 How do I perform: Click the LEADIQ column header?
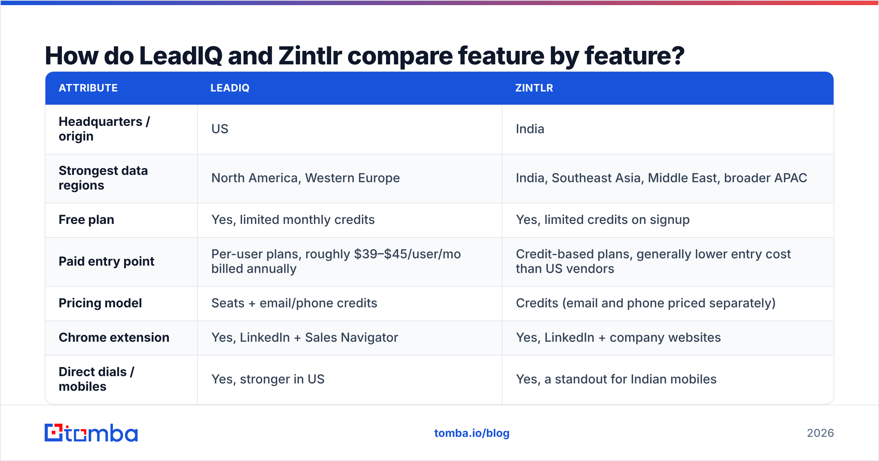(x=230, y=88)
